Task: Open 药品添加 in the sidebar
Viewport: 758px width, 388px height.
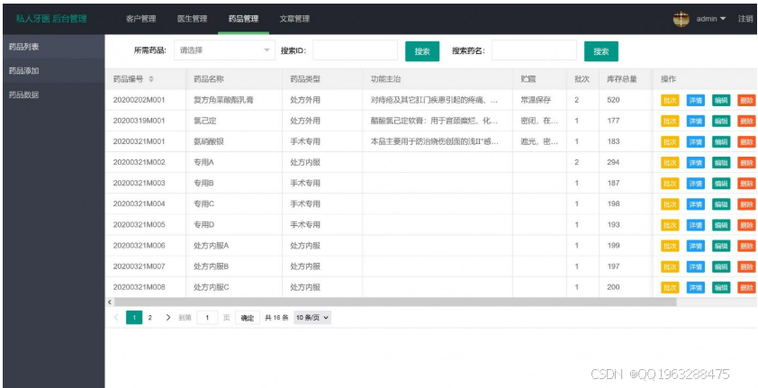Action: [x=54, y=70]
